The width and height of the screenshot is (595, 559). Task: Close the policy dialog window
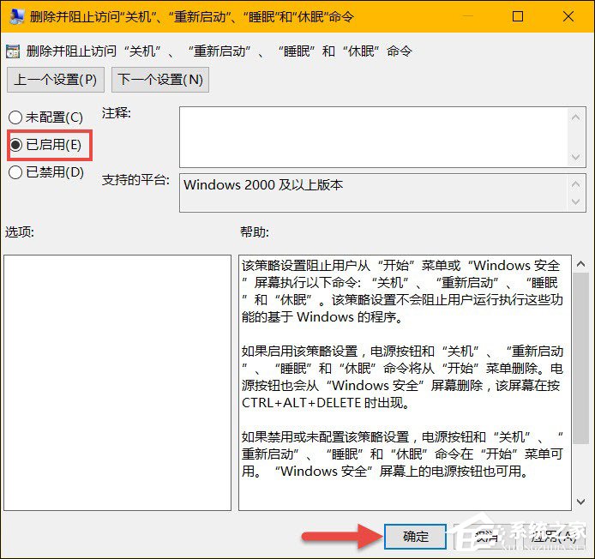point(568,16)
